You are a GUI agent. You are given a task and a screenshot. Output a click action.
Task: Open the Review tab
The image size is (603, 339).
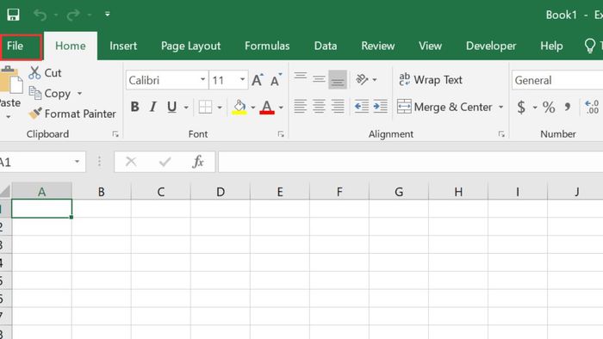click(377, 46)
